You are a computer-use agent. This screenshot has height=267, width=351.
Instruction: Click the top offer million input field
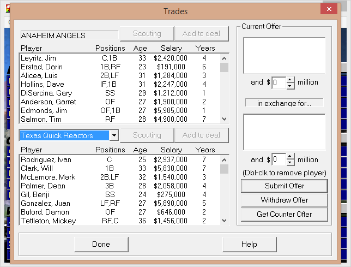[279, 83]
